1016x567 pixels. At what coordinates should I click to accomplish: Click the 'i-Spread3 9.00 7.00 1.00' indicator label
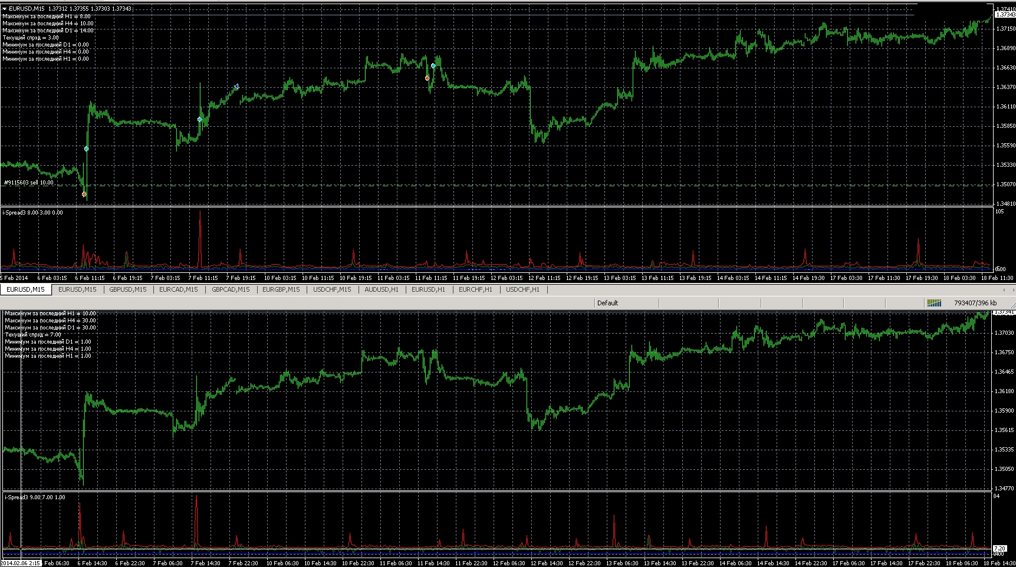click(x=35, y=497)
